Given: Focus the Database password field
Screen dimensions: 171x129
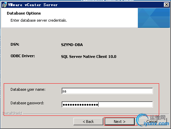Looking at the screenshot, I should (107, 104).
